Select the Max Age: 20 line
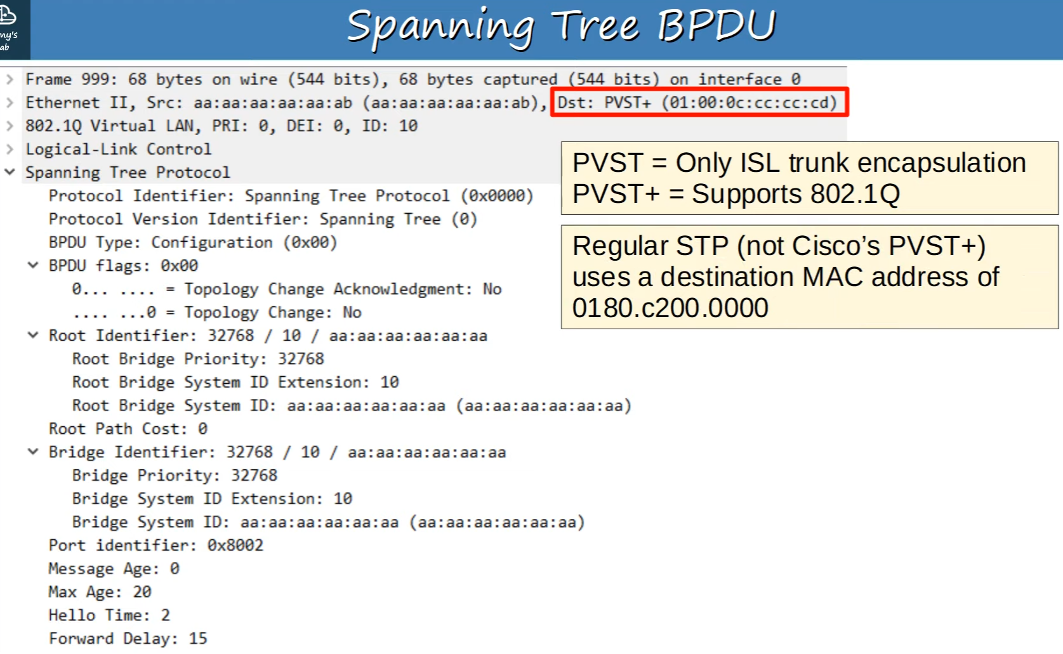1063x654 pixels. click(100, 592)
